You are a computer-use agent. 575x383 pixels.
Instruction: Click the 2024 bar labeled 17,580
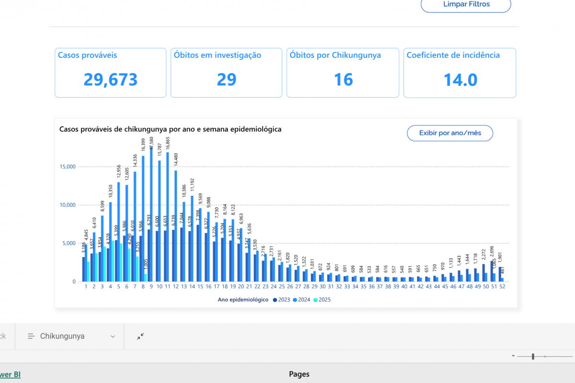click(151, 215)
